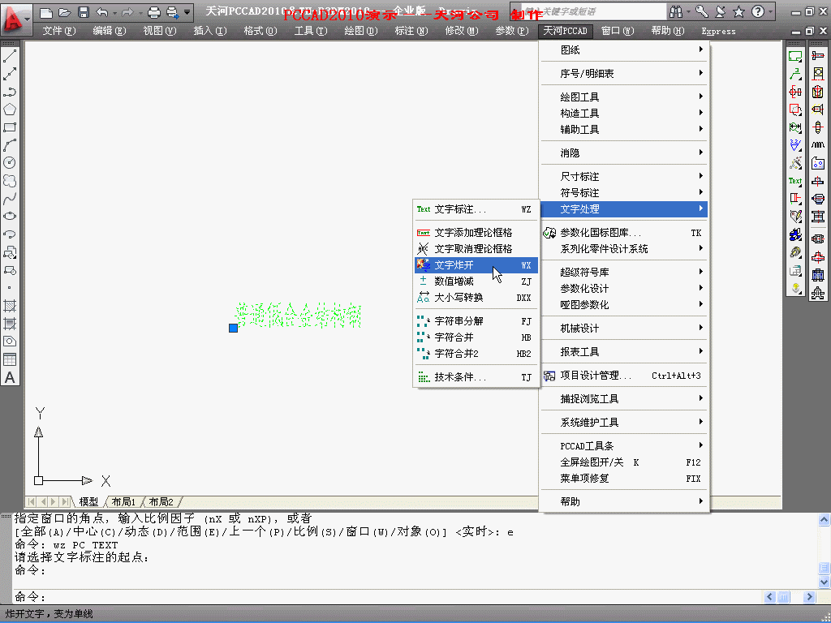Screen dimensions: 831x623
Task: Select the Spline tool in left toolbar
Action: coord(10,199)
